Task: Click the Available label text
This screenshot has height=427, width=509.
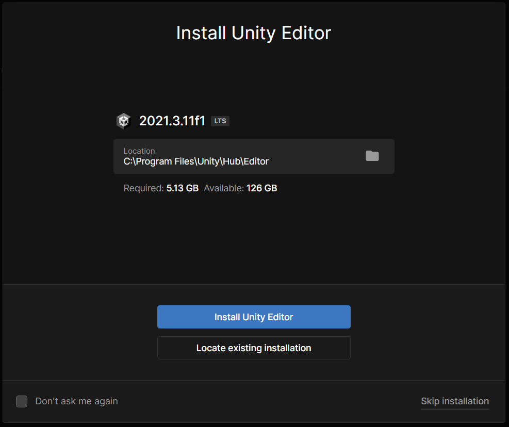Action: coord(224,188)
